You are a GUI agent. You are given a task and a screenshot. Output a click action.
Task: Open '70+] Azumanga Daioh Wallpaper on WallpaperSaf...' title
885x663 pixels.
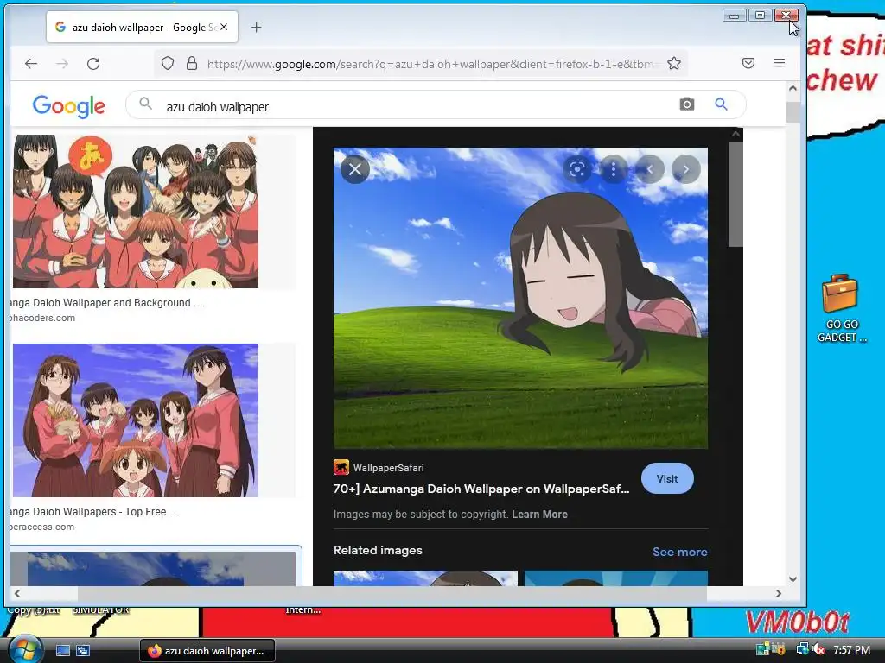(481, 489)
